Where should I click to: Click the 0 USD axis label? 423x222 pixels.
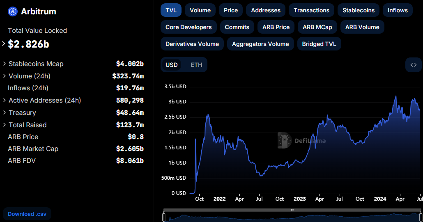pyautogui.click(x=179, y=193)
